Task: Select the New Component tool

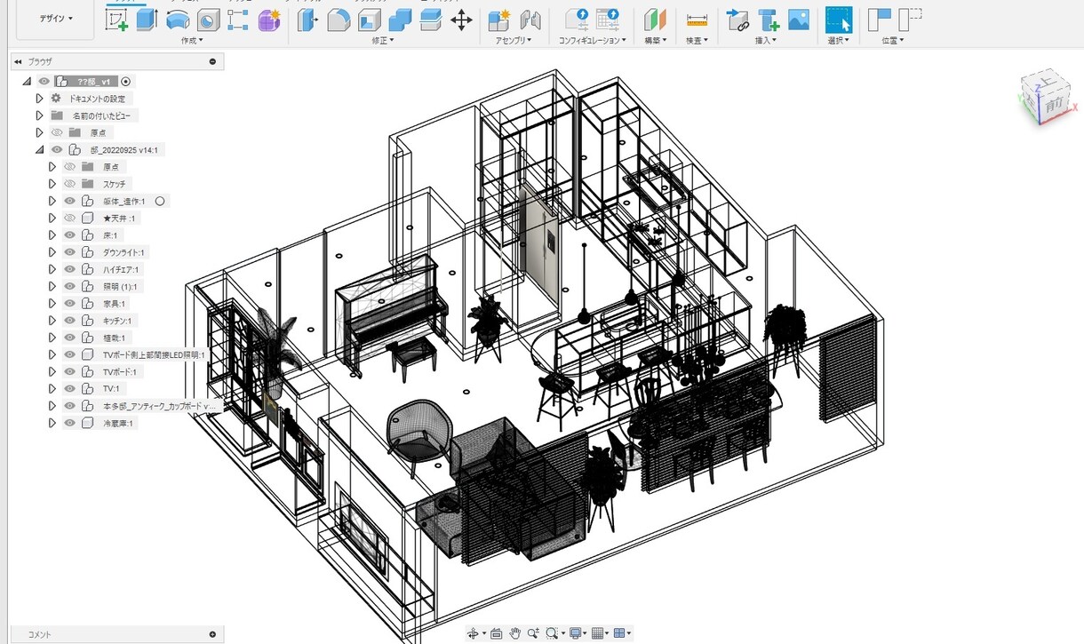Action: coord(499,20)
